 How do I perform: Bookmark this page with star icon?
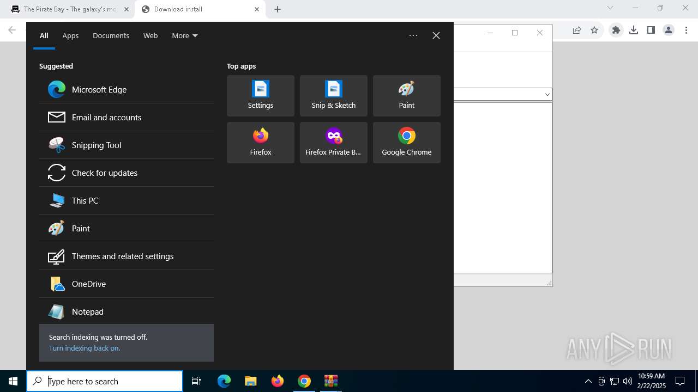click(594, 30)
